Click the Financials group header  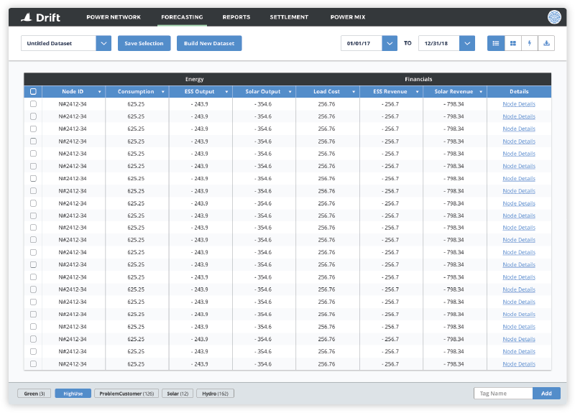point(418,79)
